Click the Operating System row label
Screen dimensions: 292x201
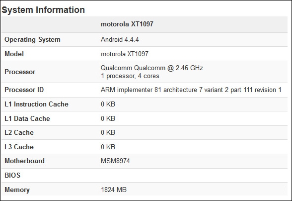32,40
